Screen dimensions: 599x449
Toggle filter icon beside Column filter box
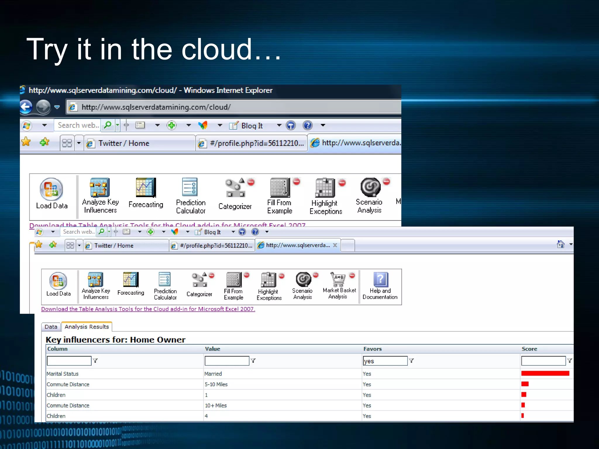[x=95, y=361]
